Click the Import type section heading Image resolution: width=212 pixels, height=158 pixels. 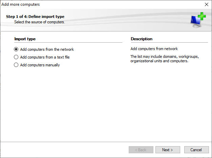click(25, 39)
